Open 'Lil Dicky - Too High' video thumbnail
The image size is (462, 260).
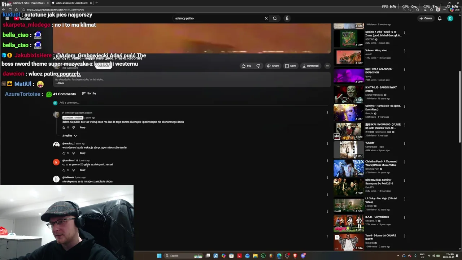349,205
